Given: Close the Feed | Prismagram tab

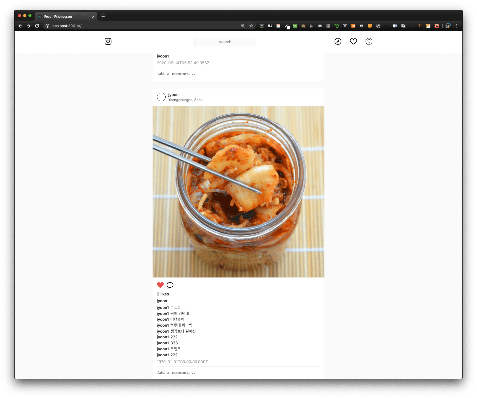Looking at the screenshot, I should (93, 17).
